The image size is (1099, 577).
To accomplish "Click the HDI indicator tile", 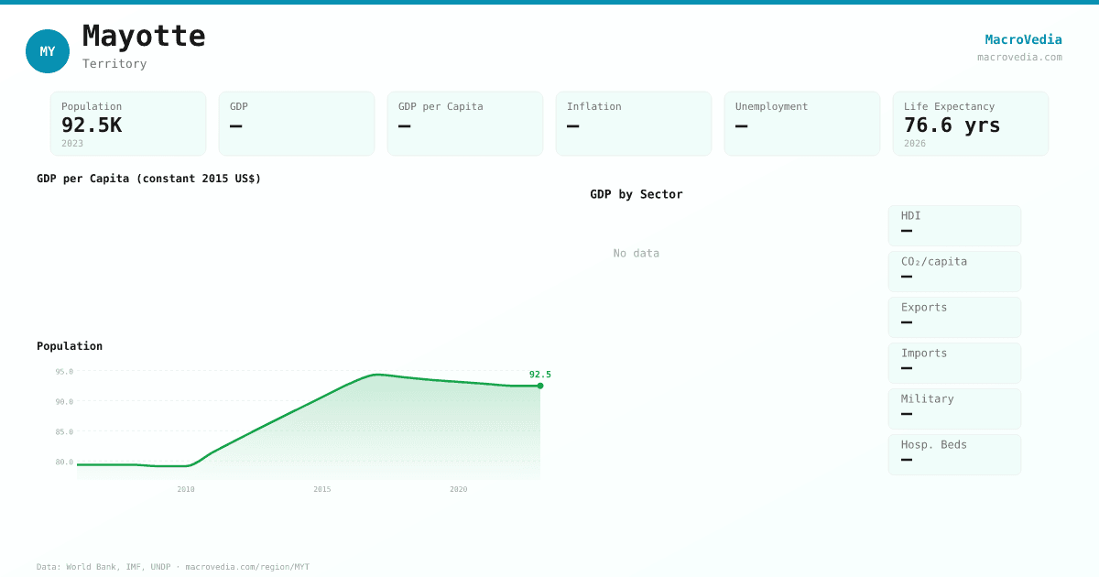I will tap(954, 225).
